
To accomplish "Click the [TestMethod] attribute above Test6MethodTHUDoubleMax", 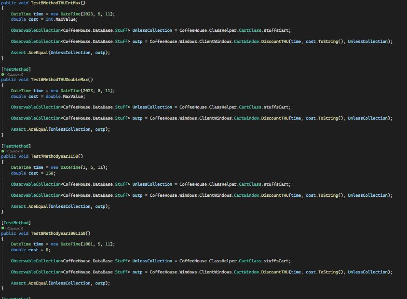I will tap(16, 69).
